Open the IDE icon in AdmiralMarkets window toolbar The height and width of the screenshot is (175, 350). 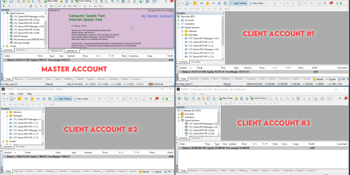coord(26,99)
